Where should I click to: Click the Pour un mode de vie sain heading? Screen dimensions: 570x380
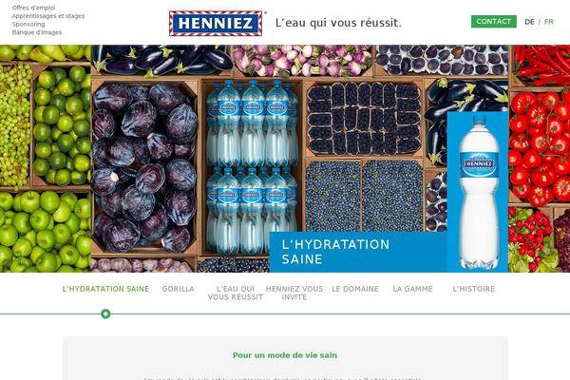point(285,355)
